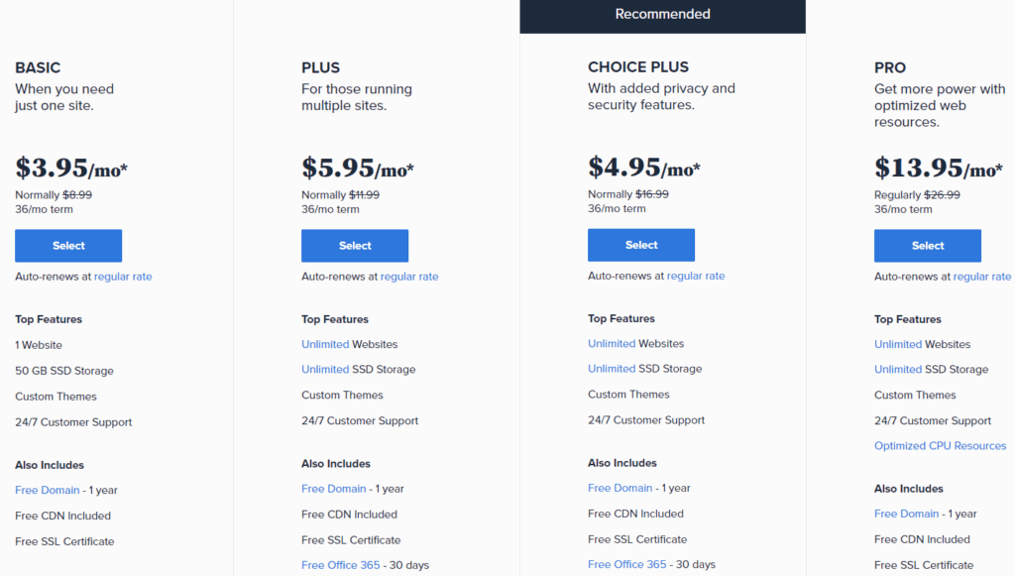The image size is (1015, 576).
Task: Open regular rate link under PLUS plan
Action: (409, 277)
